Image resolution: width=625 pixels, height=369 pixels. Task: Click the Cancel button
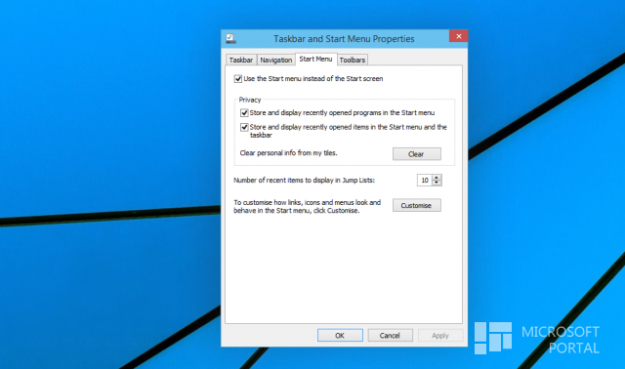coord(390,336)
